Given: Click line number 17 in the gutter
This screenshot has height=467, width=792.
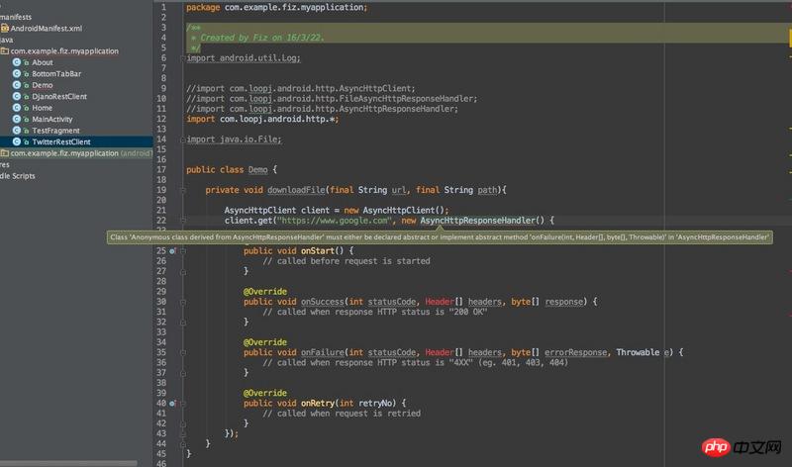Looking at the screenshot, I should (x=161, y=169).
